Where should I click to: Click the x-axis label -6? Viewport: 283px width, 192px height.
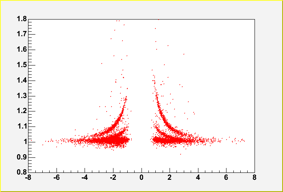coord(57,177)
